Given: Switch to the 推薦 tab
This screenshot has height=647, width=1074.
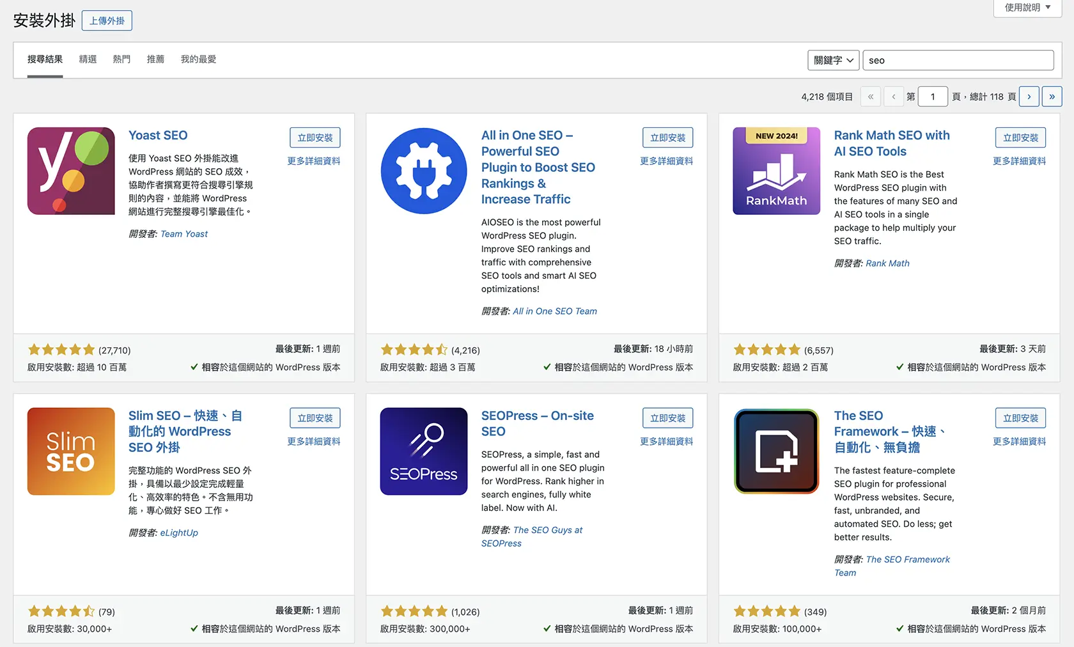Looking at the screenshot, I should point(155,59).
